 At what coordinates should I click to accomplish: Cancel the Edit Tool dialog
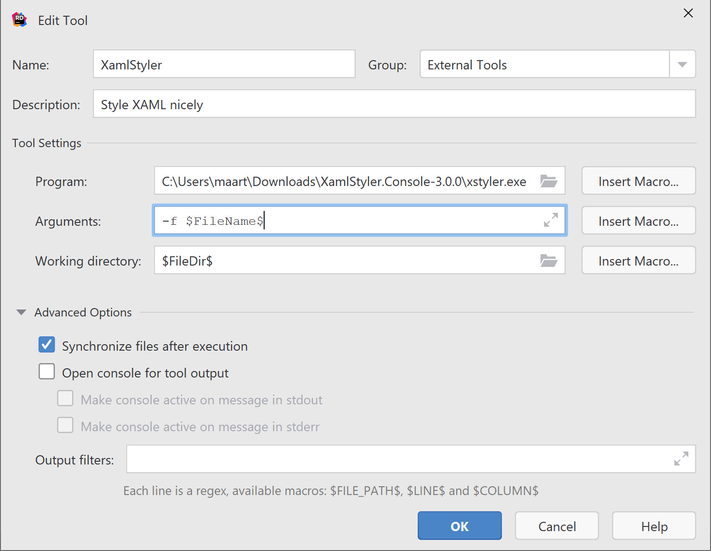[557, 526]
